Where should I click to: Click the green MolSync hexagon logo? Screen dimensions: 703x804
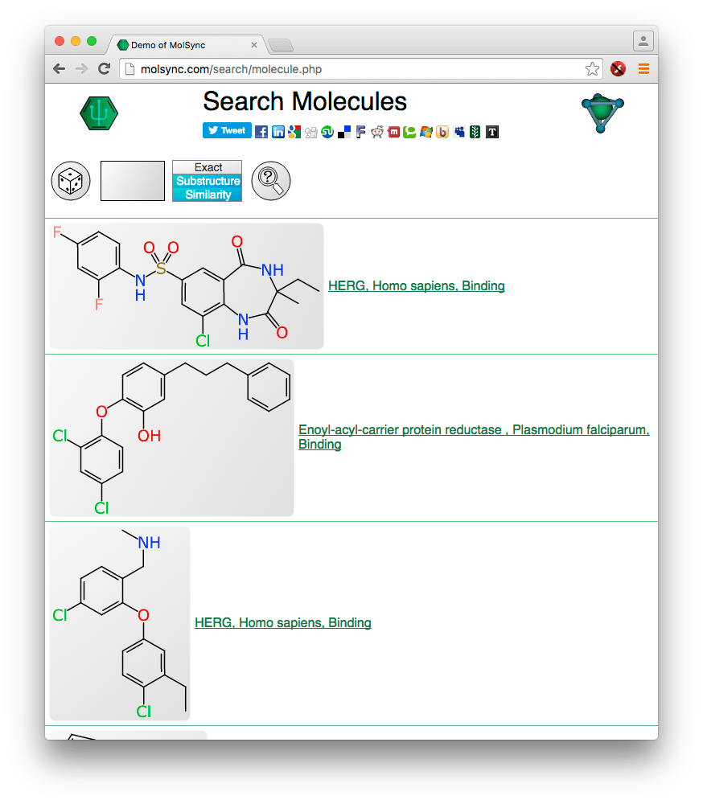pyautogui.click(x=98, y=113)
